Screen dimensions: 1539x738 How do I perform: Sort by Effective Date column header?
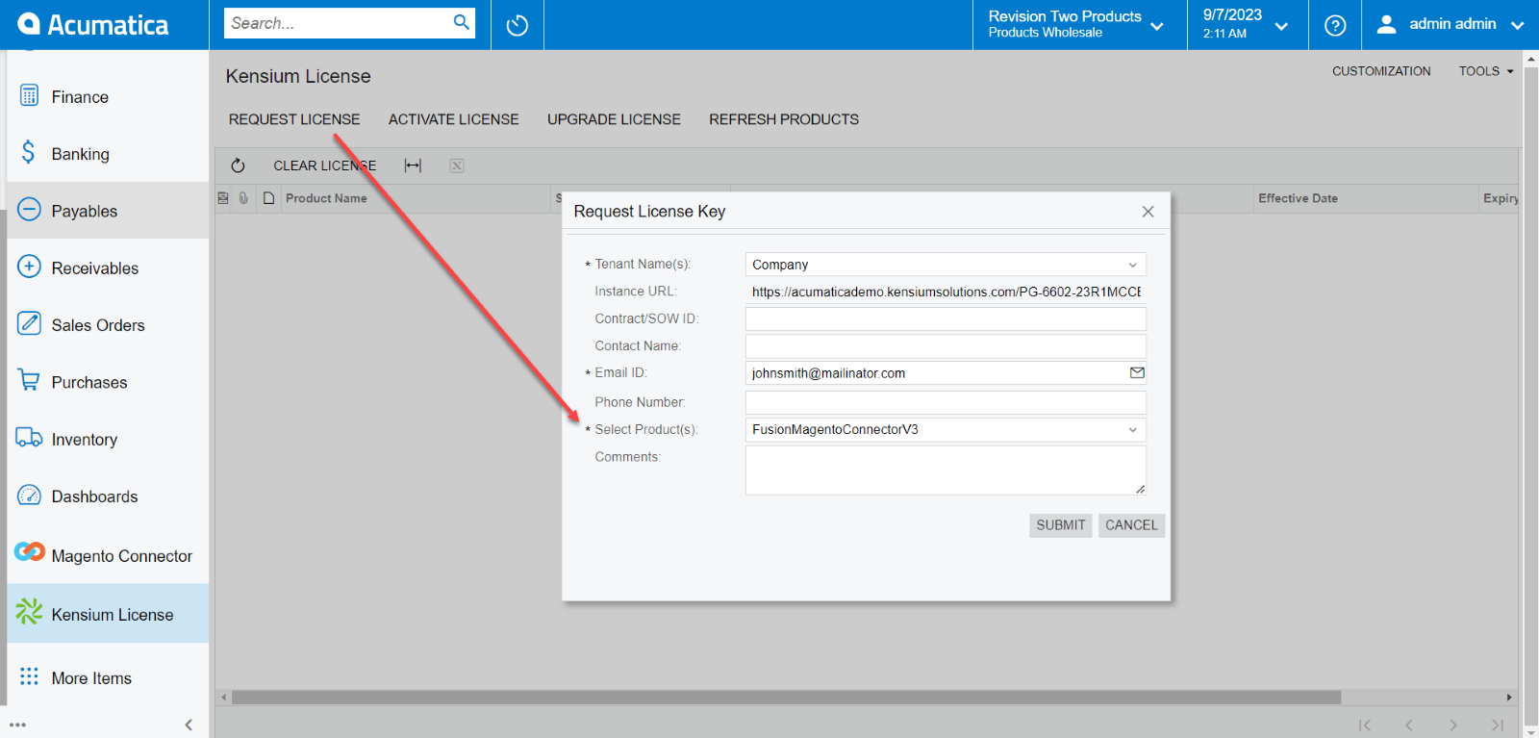(x=1298, y=198)
